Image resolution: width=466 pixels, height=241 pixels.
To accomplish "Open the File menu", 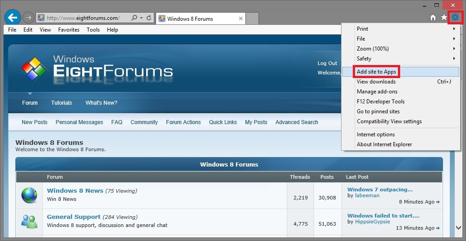I will click(12, 30).
